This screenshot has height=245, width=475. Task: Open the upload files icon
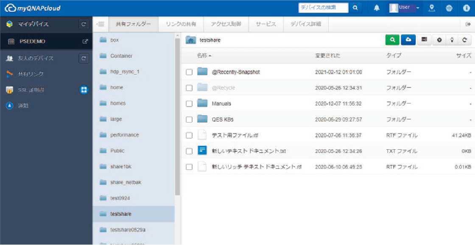(x=407, y=39)
